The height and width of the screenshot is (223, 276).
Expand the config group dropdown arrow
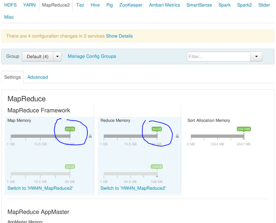tap(57, 56)
